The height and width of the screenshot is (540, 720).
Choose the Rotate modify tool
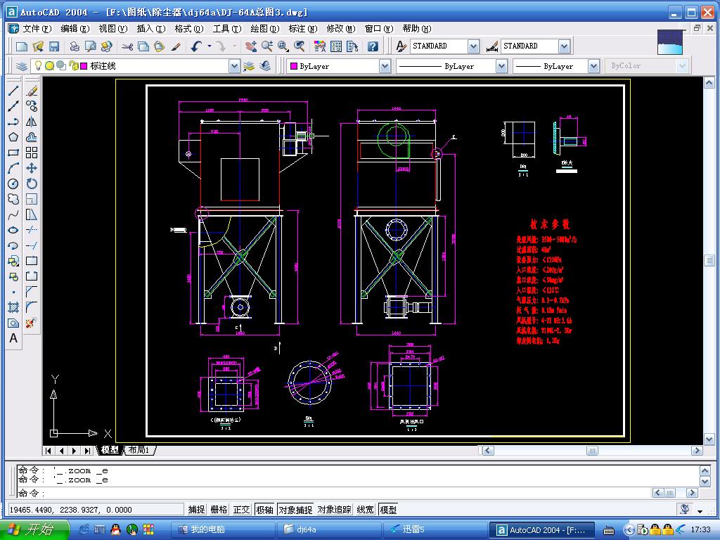click(x=32, y=184)
